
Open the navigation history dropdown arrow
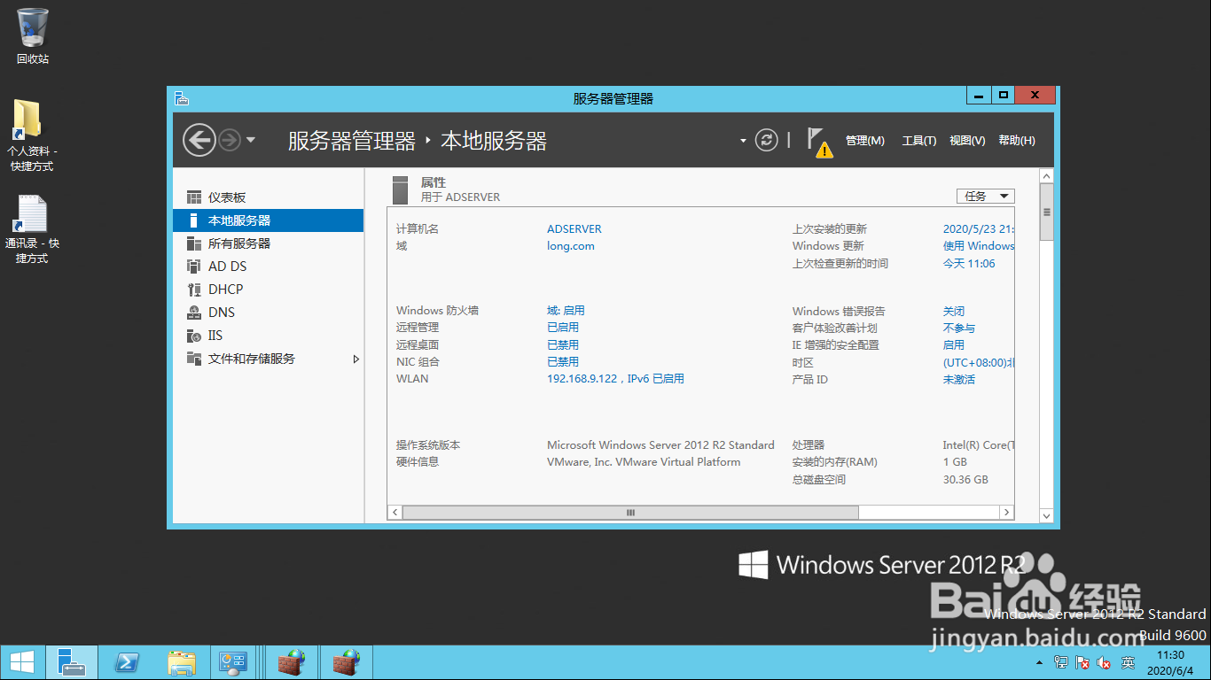tap(251, 140)
